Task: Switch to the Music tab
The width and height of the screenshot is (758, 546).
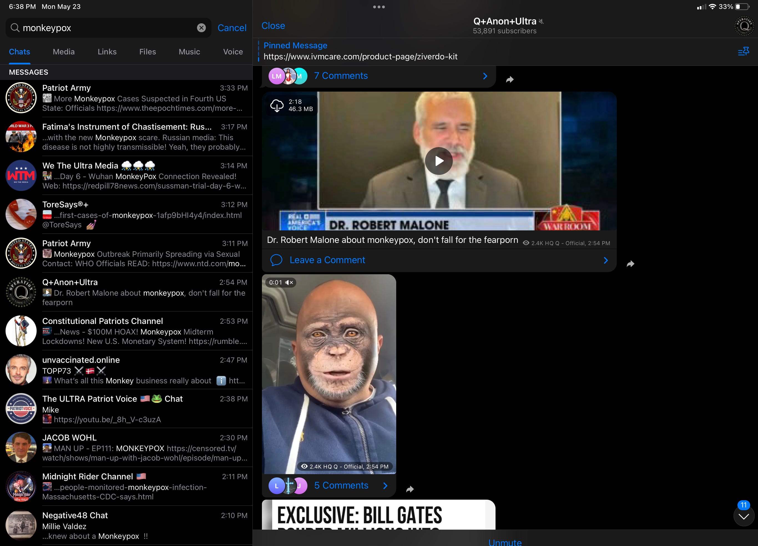Action: coord(189,52)
